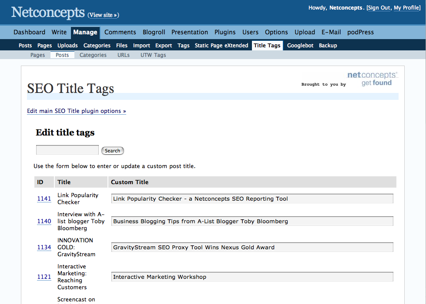Open post ID 1134 link
This screenshot has height=304, width=426.
pos(44,247)
